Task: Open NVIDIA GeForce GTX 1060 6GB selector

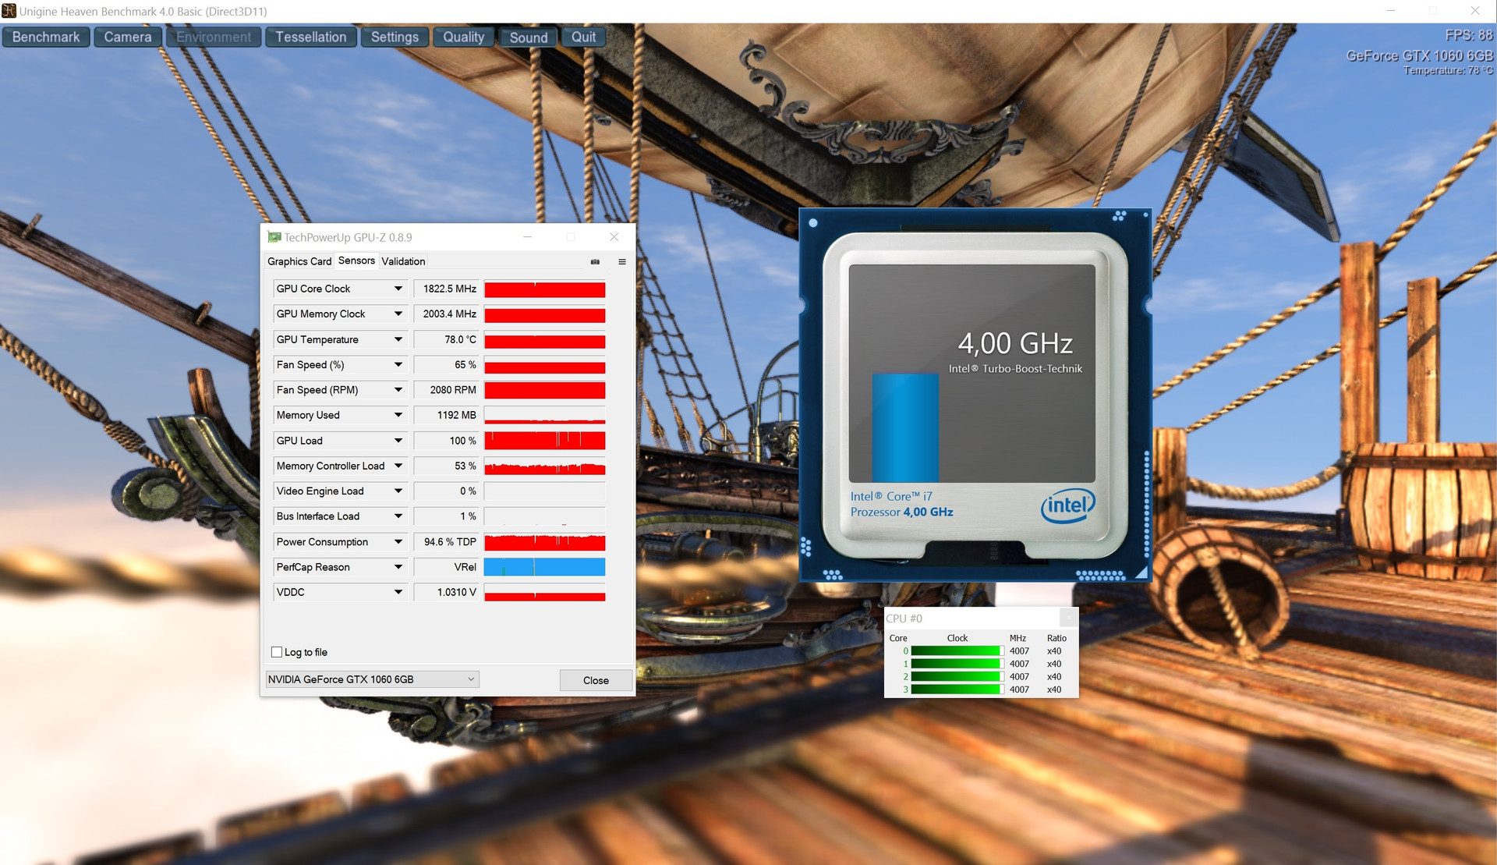Action: click(x=372, y=679)
